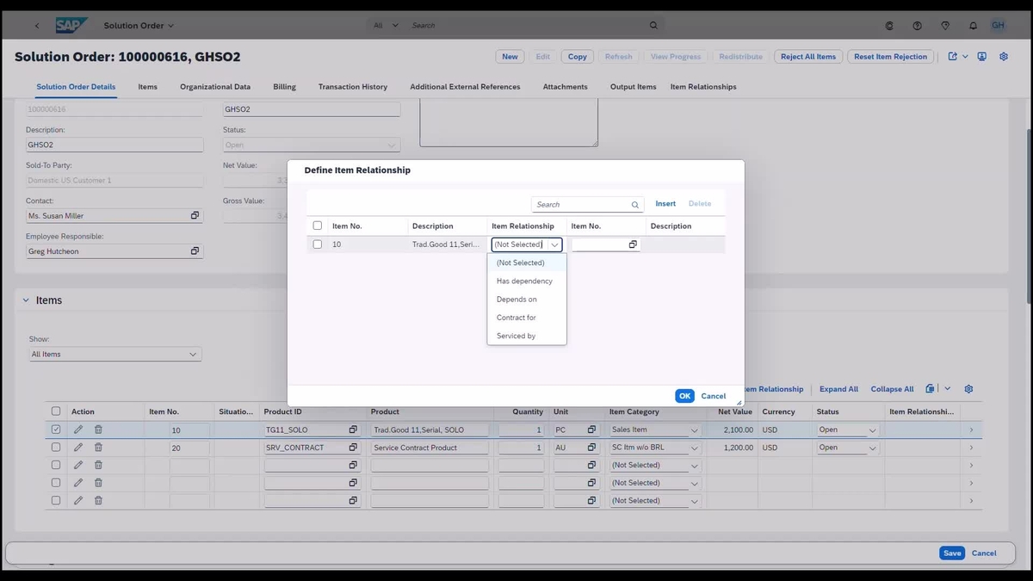Open the Attachments tab

coord(565,86)
